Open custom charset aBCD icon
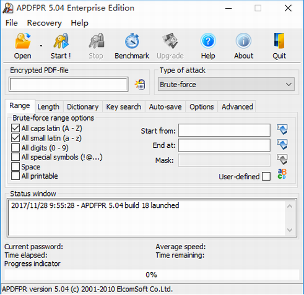The height and width of the screenshot is (295, 304). (282, 174)
